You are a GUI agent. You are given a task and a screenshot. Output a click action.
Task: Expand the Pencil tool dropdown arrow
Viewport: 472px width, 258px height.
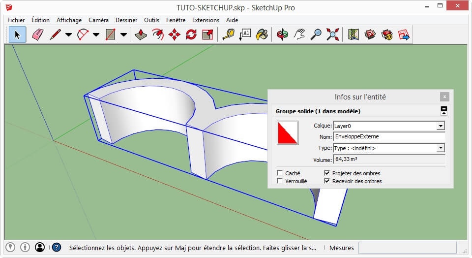(69, 34)
